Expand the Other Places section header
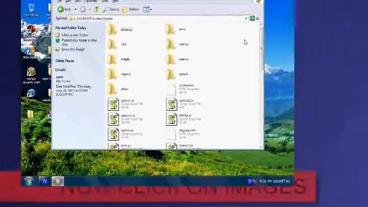368x207 pixels. click(65, 61)
